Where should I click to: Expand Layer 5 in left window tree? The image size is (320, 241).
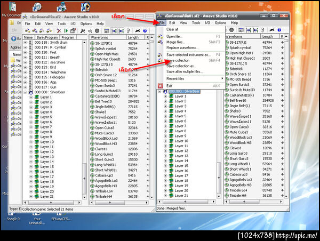coord(31,117)
